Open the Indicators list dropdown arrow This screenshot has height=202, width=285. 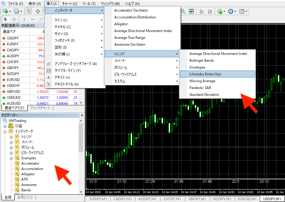coord(224,12)
